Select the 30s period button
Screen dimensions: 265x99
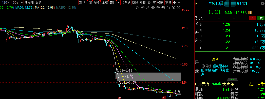click(15, 2)
